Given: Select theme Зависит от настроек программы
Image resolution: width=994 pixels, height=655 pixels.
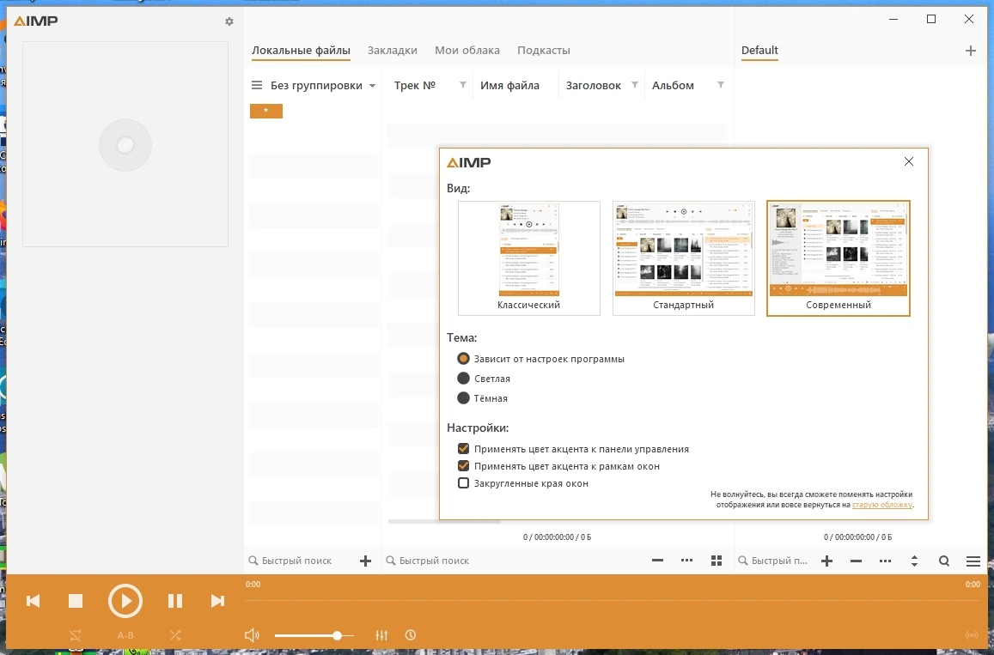Looking at the screenshot, I should coord(463,359).
